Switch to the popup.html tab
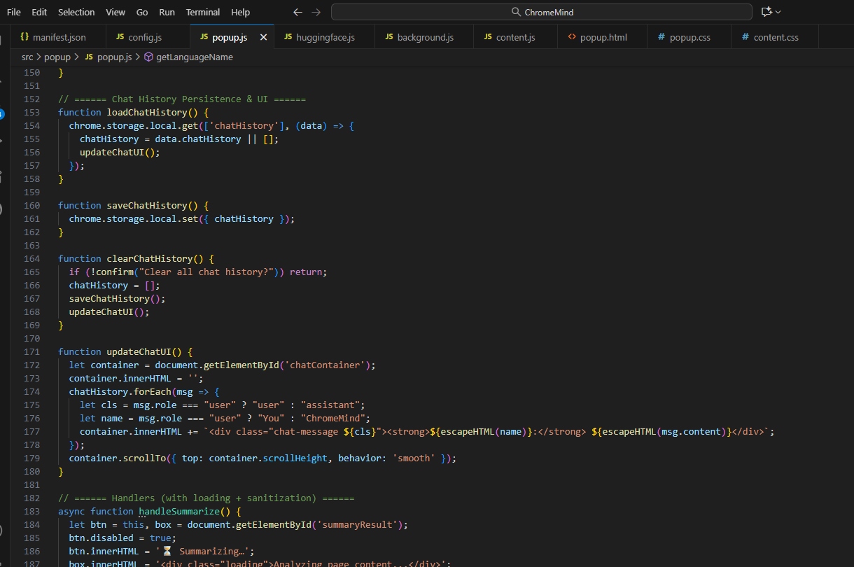The image size is (854, 567). 603,37
